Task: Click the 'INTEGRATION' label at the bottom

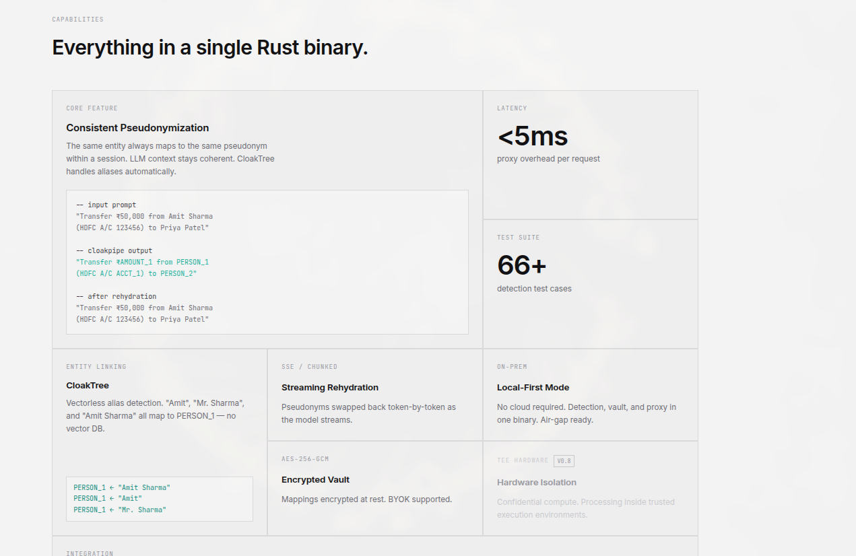Action: point(90,553)
